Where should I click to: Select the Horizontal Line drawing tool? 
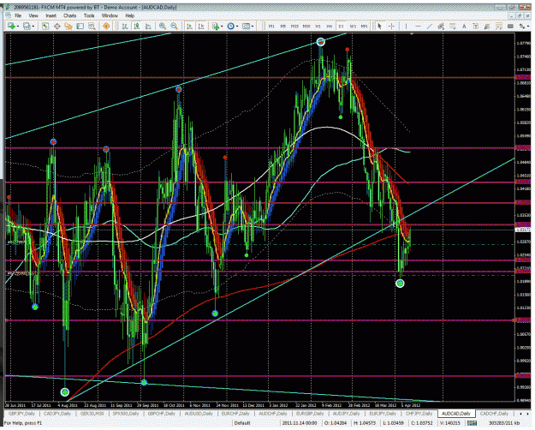point(418,27)
